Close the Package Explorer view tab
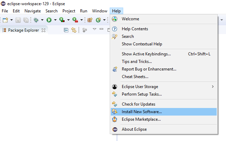Screen dimensions: 226x141 click(x=43, y=30)
